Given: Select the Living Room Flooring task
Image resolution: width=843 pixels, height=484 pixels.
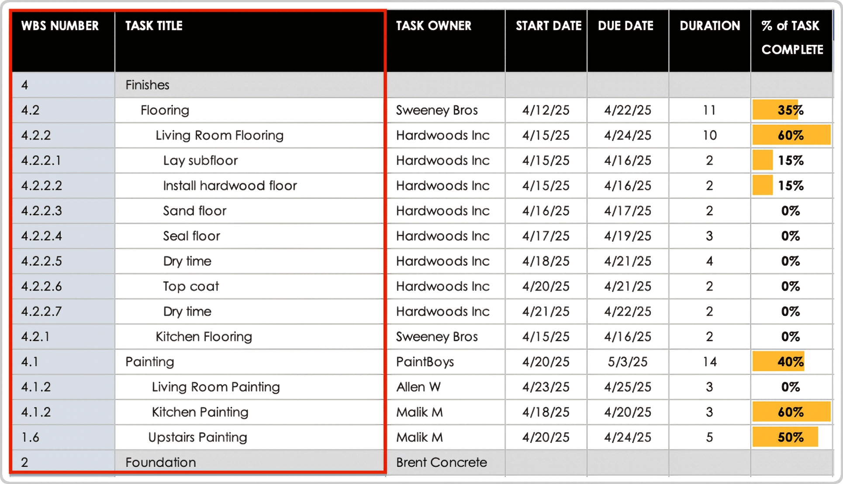Looking at the screenshot, I should coord(220,135).
